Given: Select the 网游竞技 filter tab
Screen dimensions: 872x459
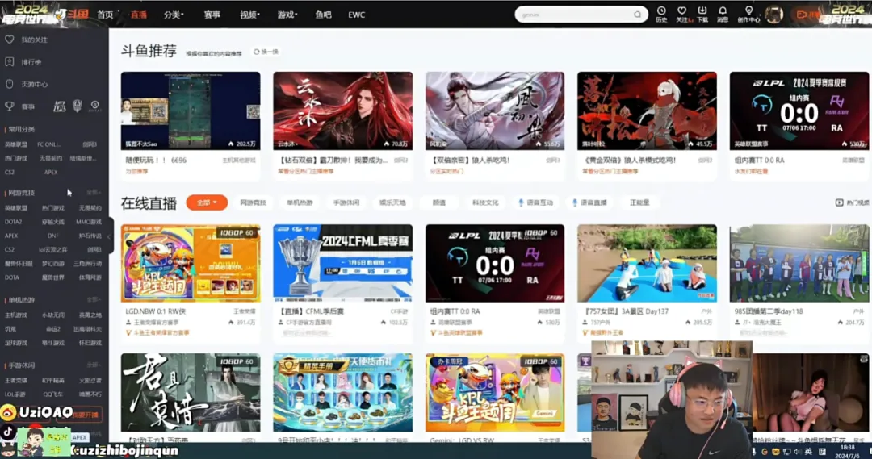Looking at the screenshot, I should coord(253,202).
